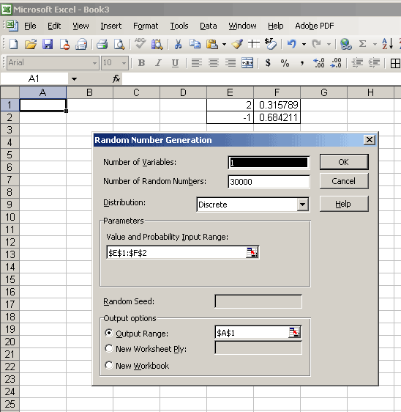Open the Edit menu
Image resolution: width=401 pixels, height=412 pixels.
click(x=54, y=26)
